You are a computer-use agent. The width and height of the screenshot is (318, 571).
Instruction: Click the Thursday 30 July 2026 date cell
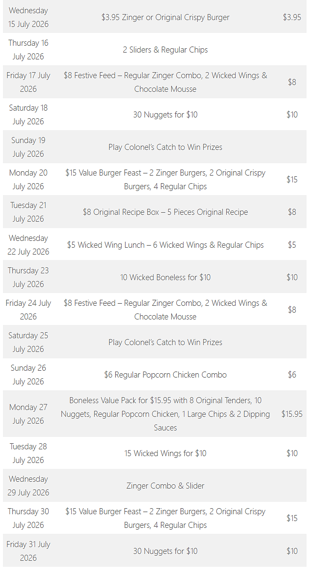click(28, 518)
